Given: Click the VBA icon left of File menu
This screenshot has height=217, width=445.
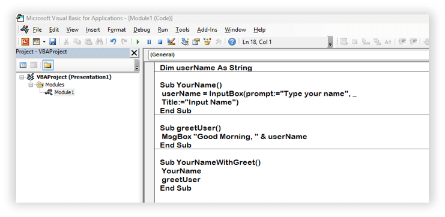Looking at the screenshot, I should click(25, 29).
